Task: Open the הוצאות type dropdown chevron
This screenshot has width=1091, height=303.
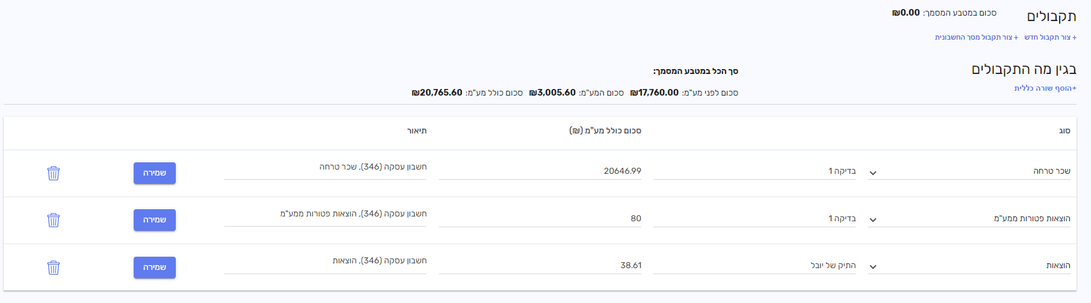Action: pos(873,267)
